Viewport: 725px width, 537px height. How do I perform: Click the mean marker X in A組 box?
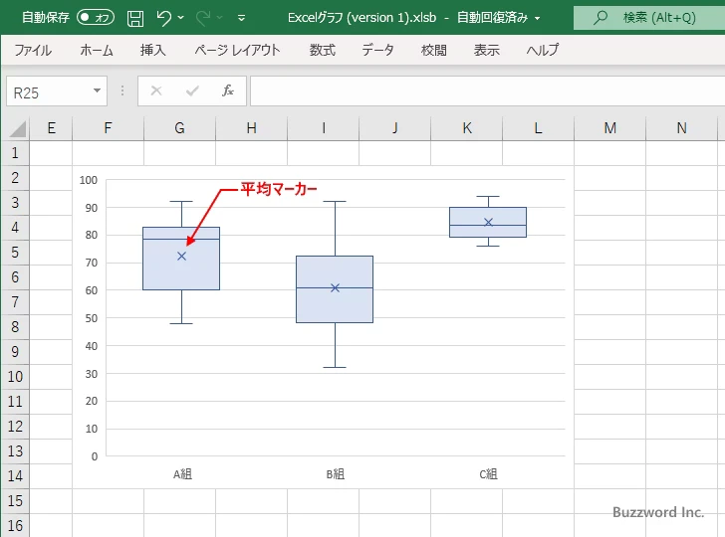tap(181, 256)
